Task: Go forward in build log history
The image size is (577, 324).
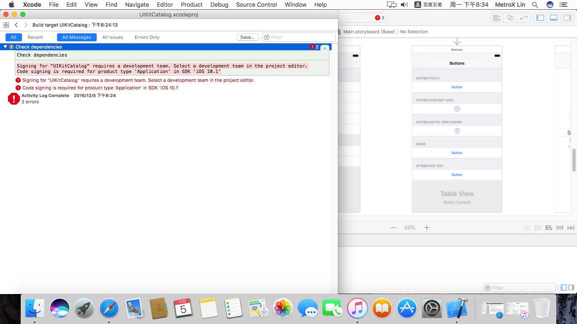Action: [26, 25]
